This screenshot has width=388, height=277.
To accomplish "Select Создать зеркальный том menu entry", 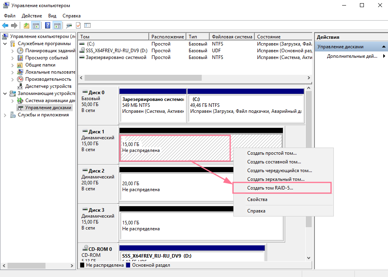I will tap(275, 179).
